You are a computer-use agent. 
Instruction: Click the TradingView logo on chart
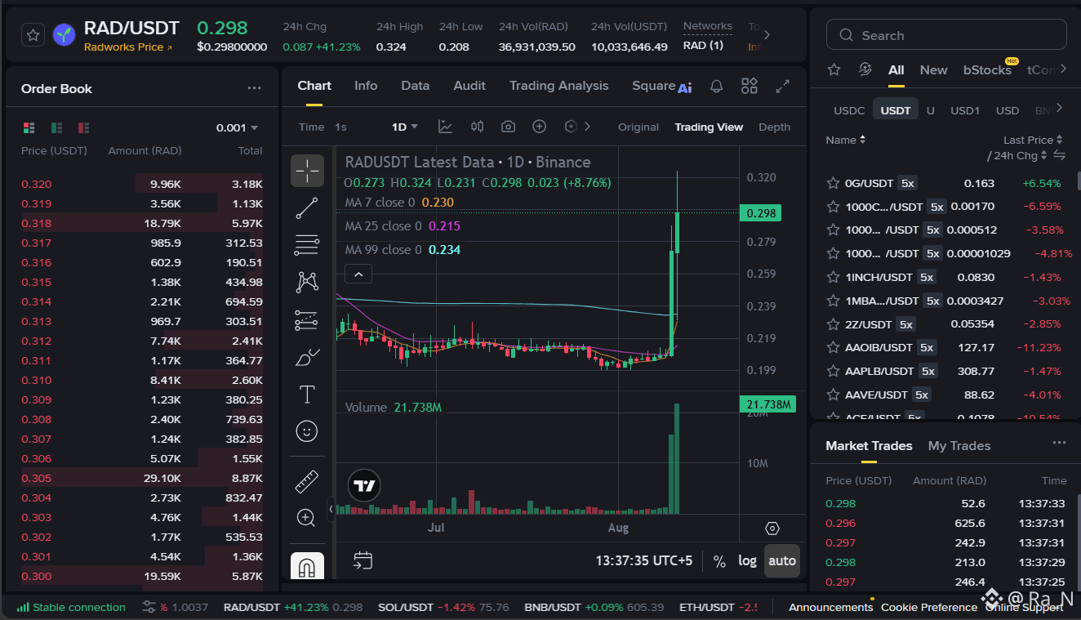(364, 485)
